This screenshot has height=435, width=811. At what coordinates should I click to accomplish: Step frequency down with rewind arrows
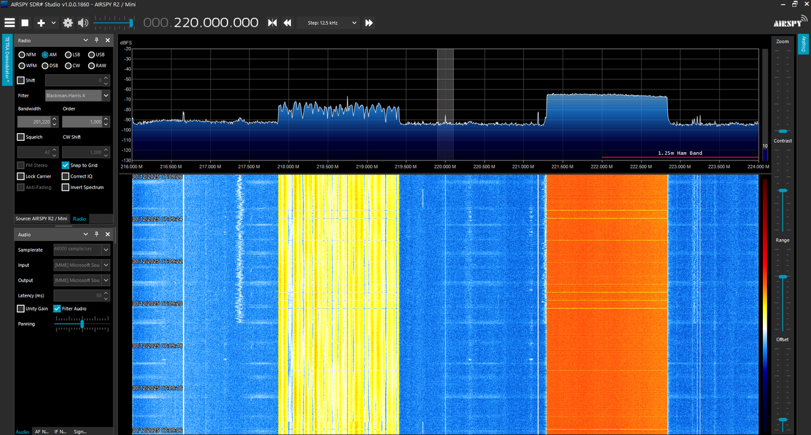[287, 23]
